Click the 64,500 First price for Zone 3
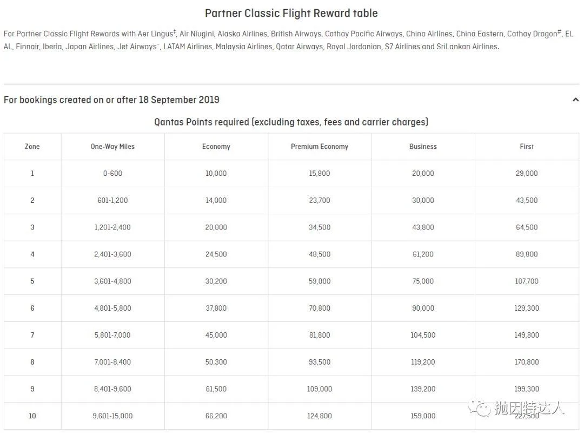This screenshot has height=434, width=584. pyautogui.click(x=526, y=227)
